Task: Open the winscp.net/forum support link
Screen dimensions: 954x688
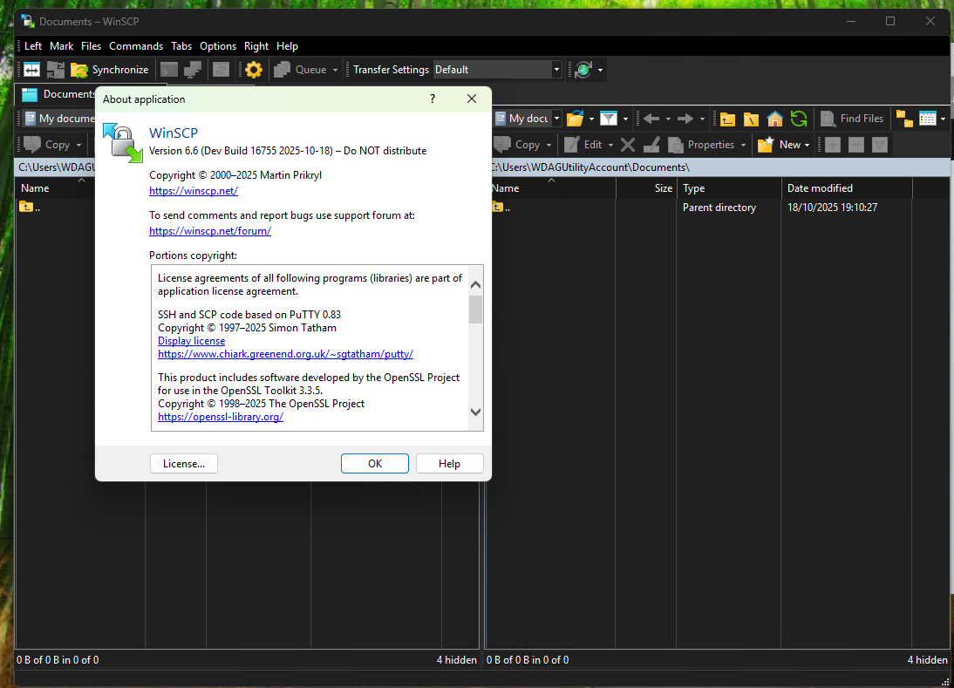Action: point(209,231)
